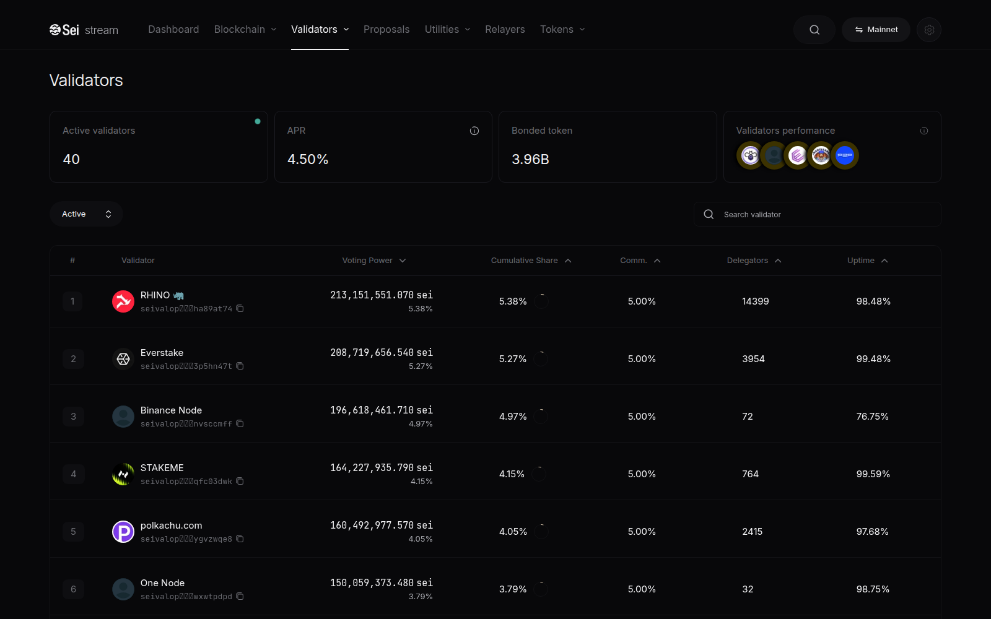Open One Node validator details

(162, 583)
